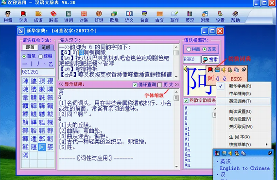This screenshot has width=277, height=180.
Task: Select character 隔 in the grid
Action: [25, 155]
